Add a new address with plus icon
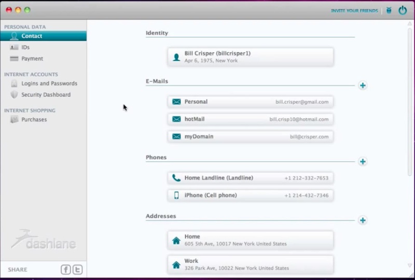415x280 pixels. pyautogui.click(x=363, y=220)
